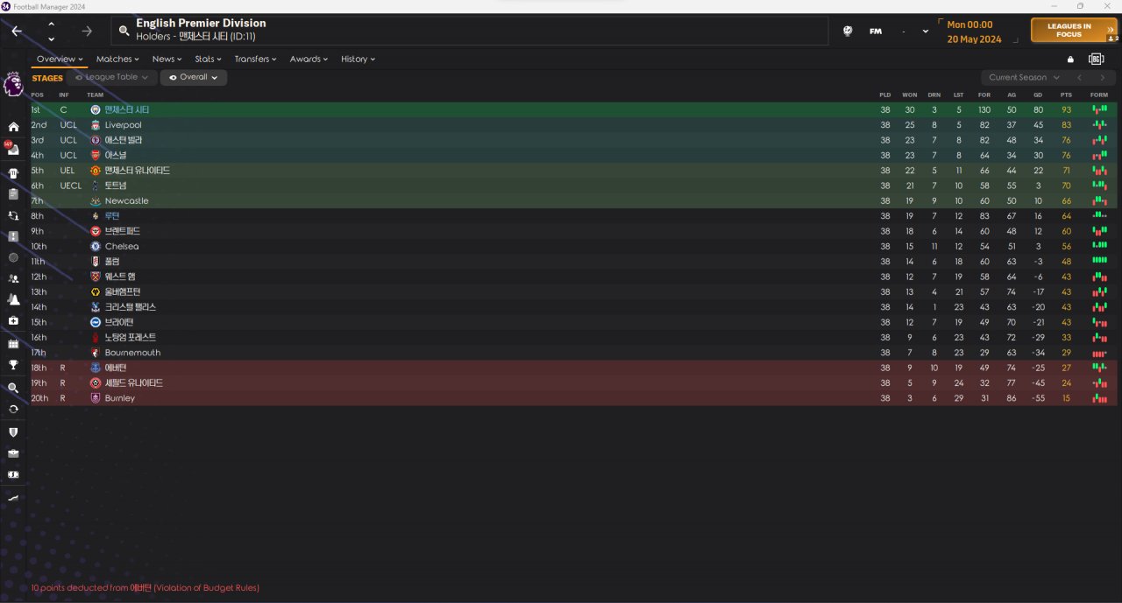Viewport: 1122px width, 603px height.
Task: Click the BG background icon
Action: [1096, 60]
